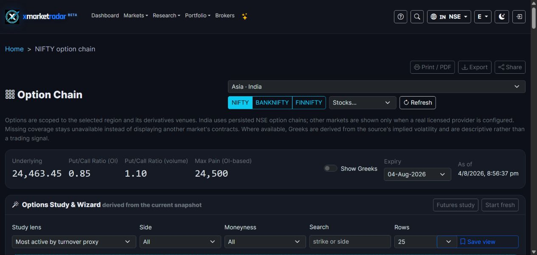Click the Underlying value 24,463.45
537x255 pixels.
point(37,173)
